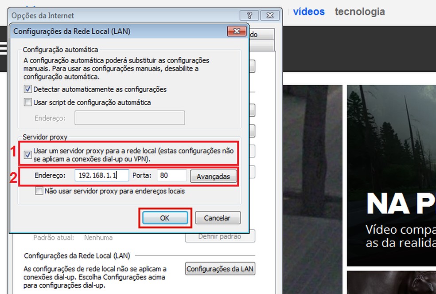The height and width of the screenshot is (294, 436).
Task: Check 'Não usar servidor proxy para endereços locais'
Action: coord(38,191)
